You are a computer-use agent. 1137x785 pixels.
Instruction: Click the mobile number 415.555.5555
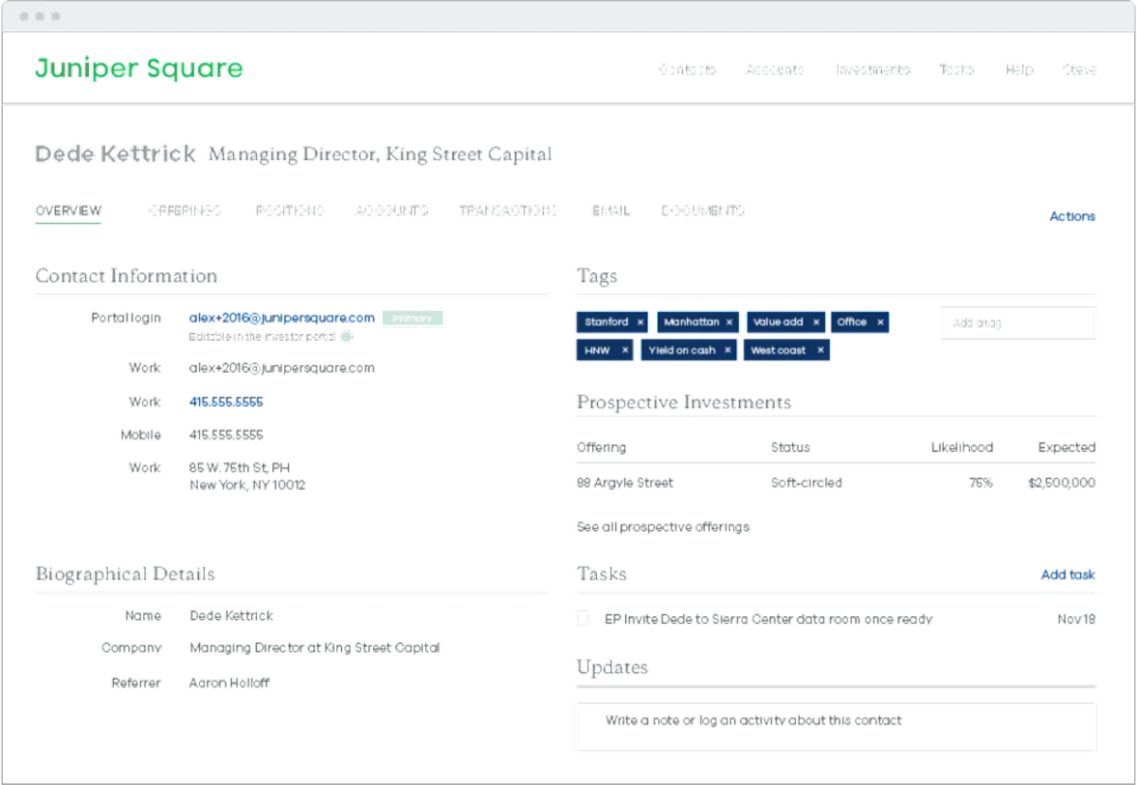(x=226, y=435)
